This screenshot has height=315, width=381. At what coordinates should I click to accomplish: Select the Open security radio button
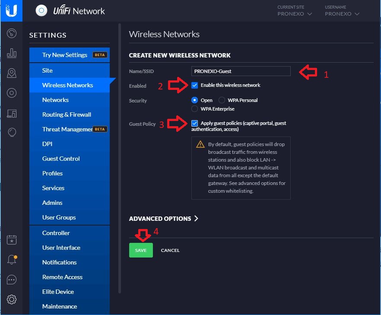click(194, 100)
